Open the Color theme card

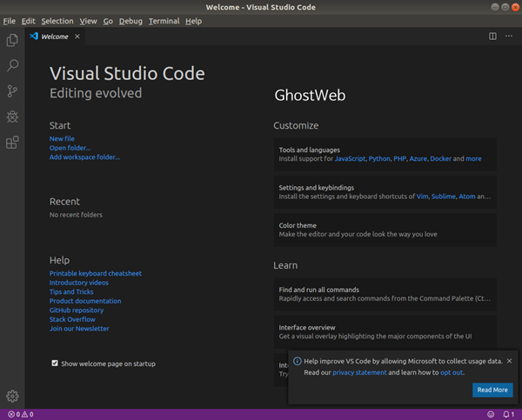tap(385, 230)
